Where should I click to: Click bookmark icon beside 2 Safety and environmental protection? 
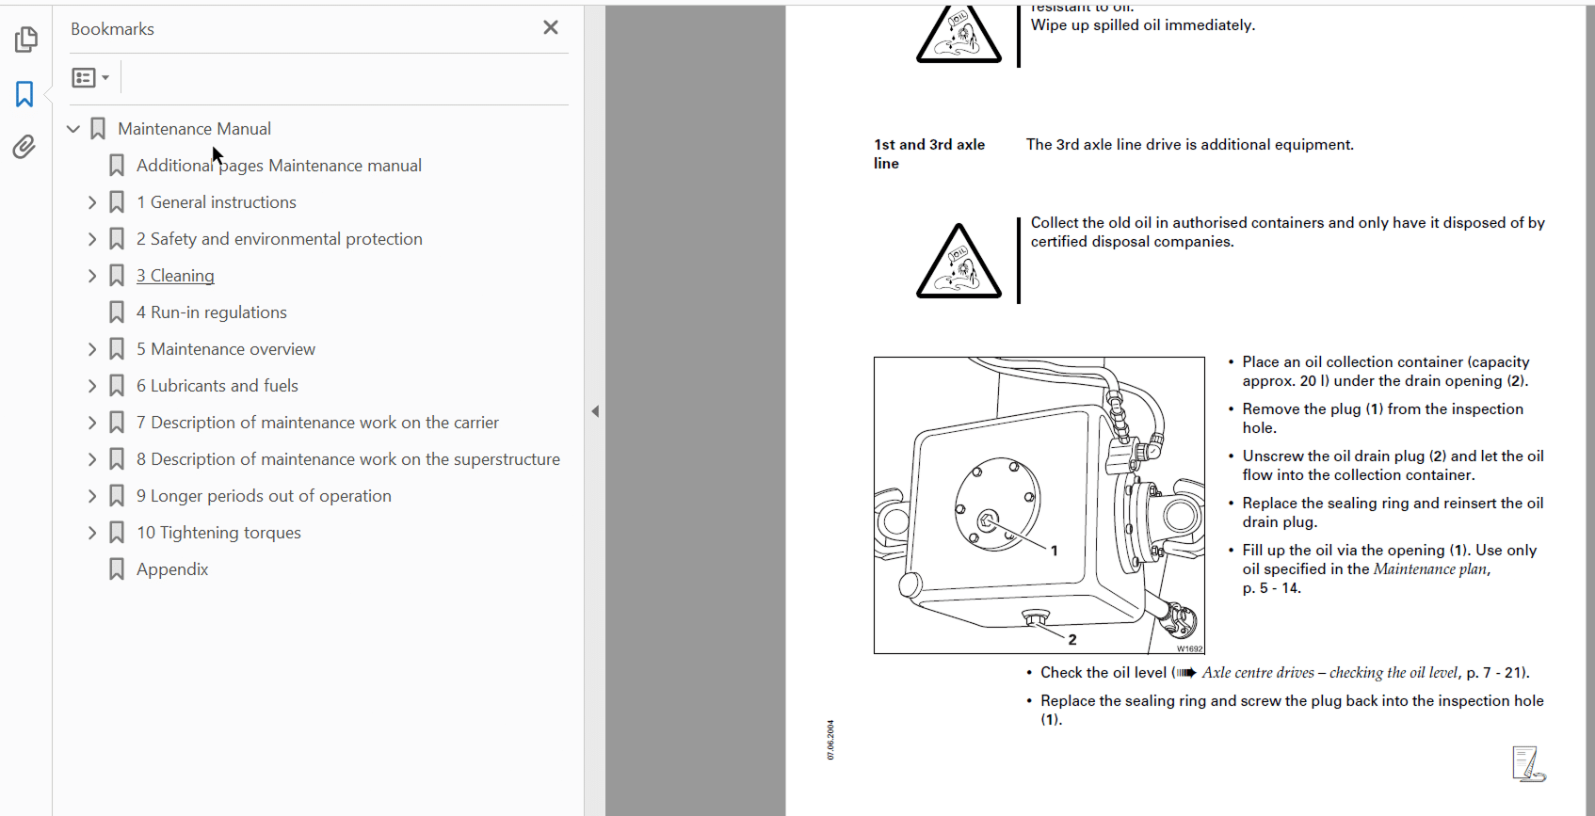[x=117, y=239]
